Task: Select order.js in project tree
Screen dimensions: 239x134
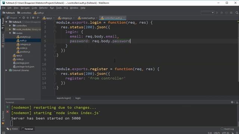Action: tap(22, 48)
